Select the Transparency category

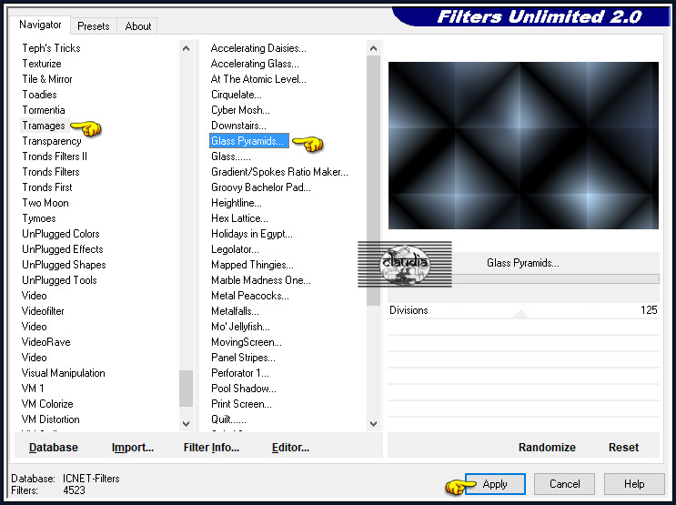(52, 141)
